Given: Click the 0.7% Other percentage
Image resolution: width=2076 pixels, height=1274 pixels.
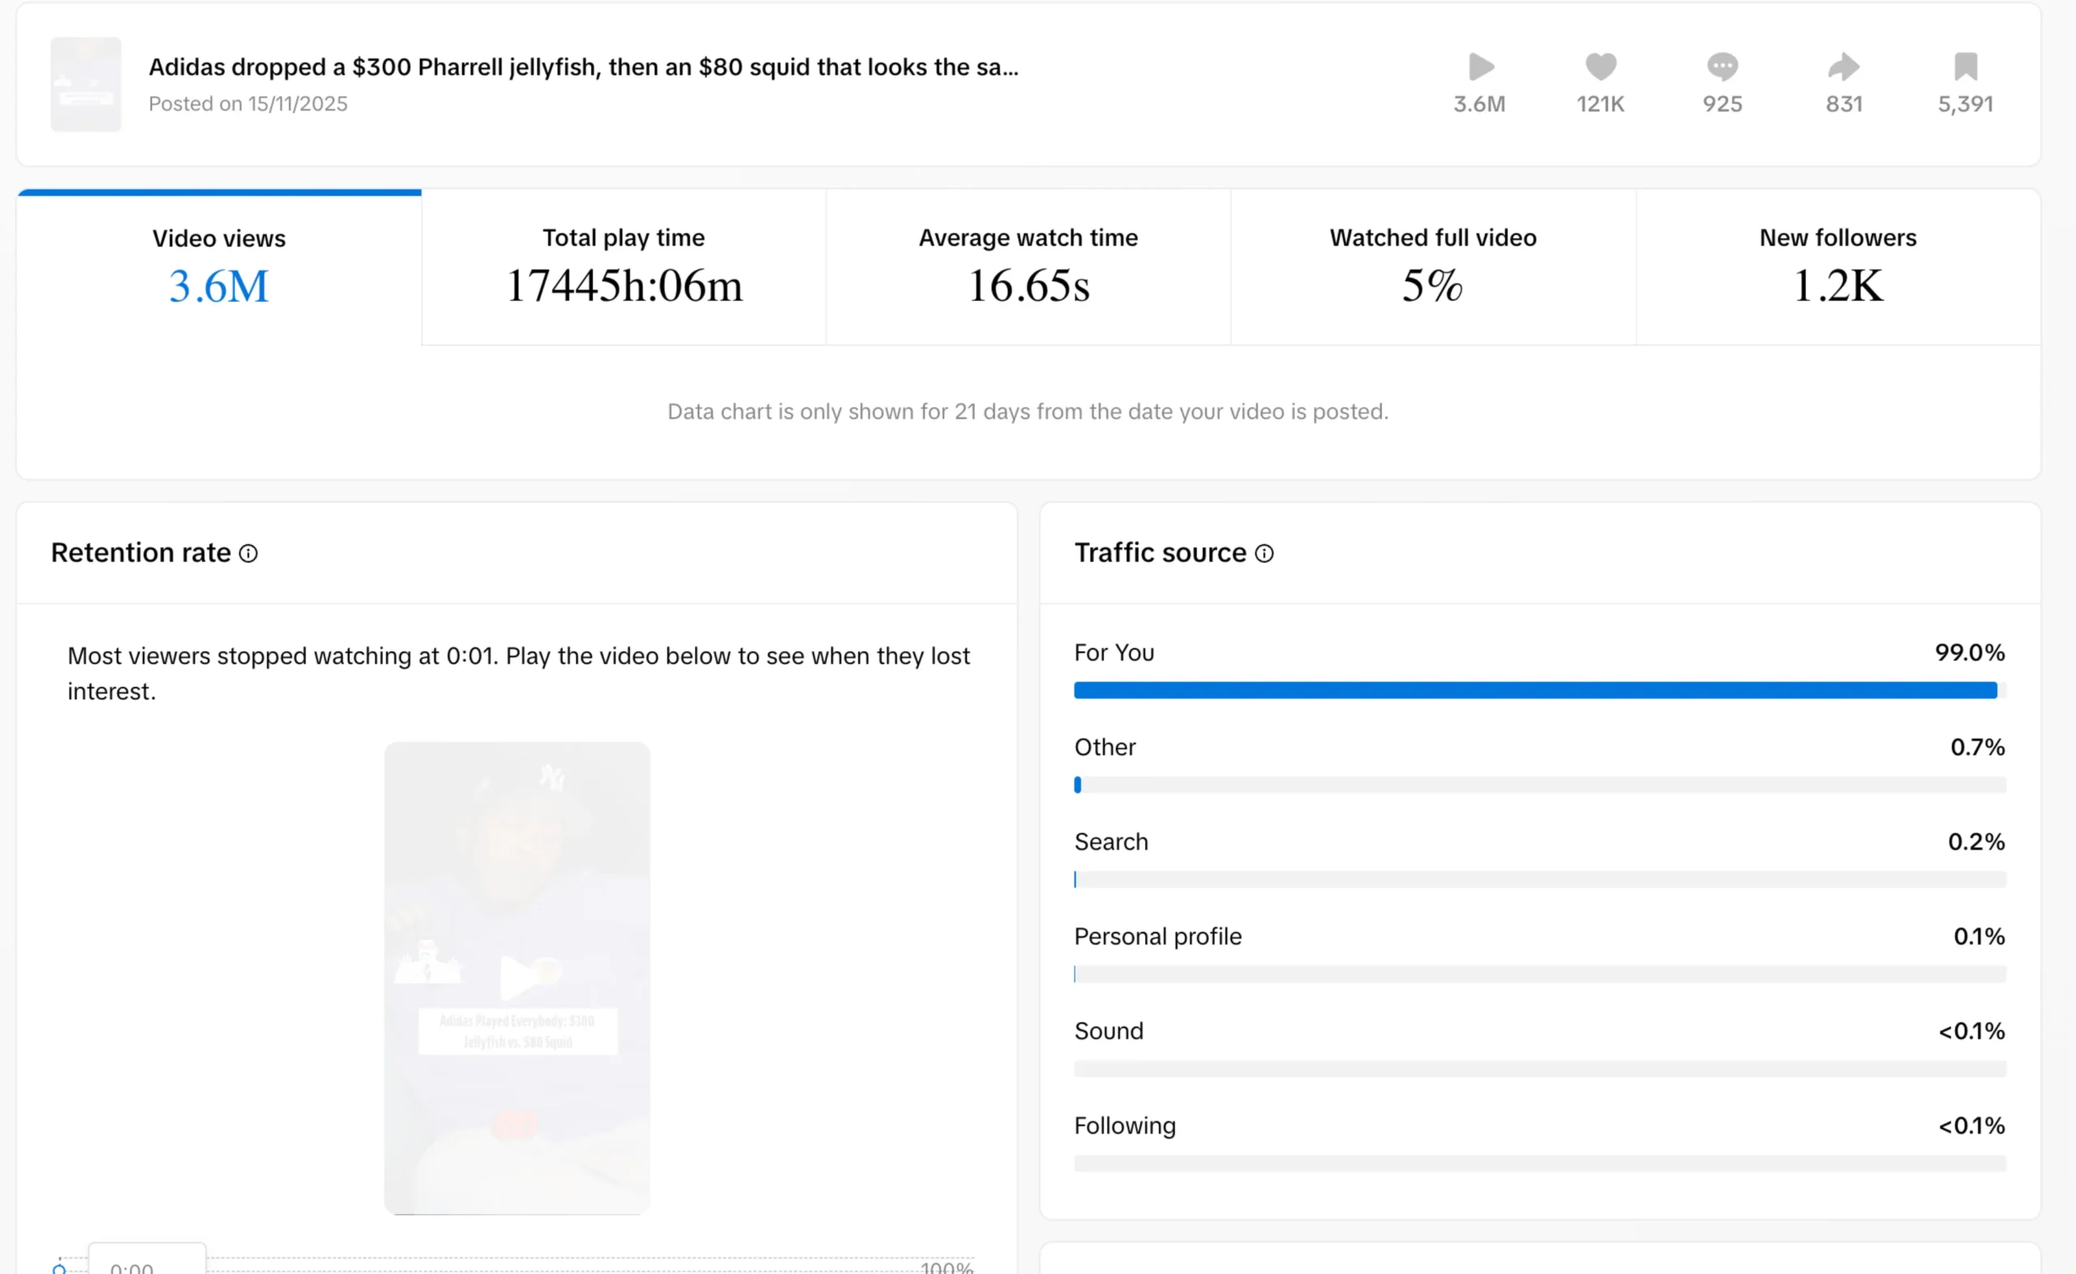Looking at the screenshot, I should click(1977, 747).
